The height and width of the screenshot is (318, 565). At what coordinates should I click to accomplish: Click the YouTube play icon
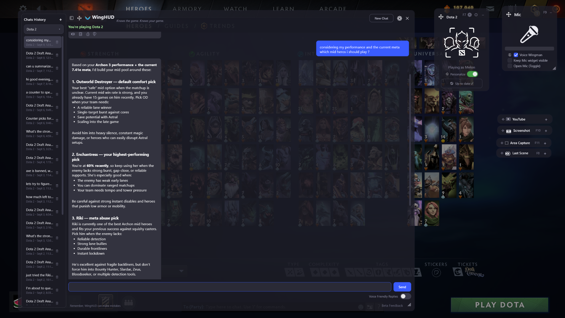click(508, 119)
